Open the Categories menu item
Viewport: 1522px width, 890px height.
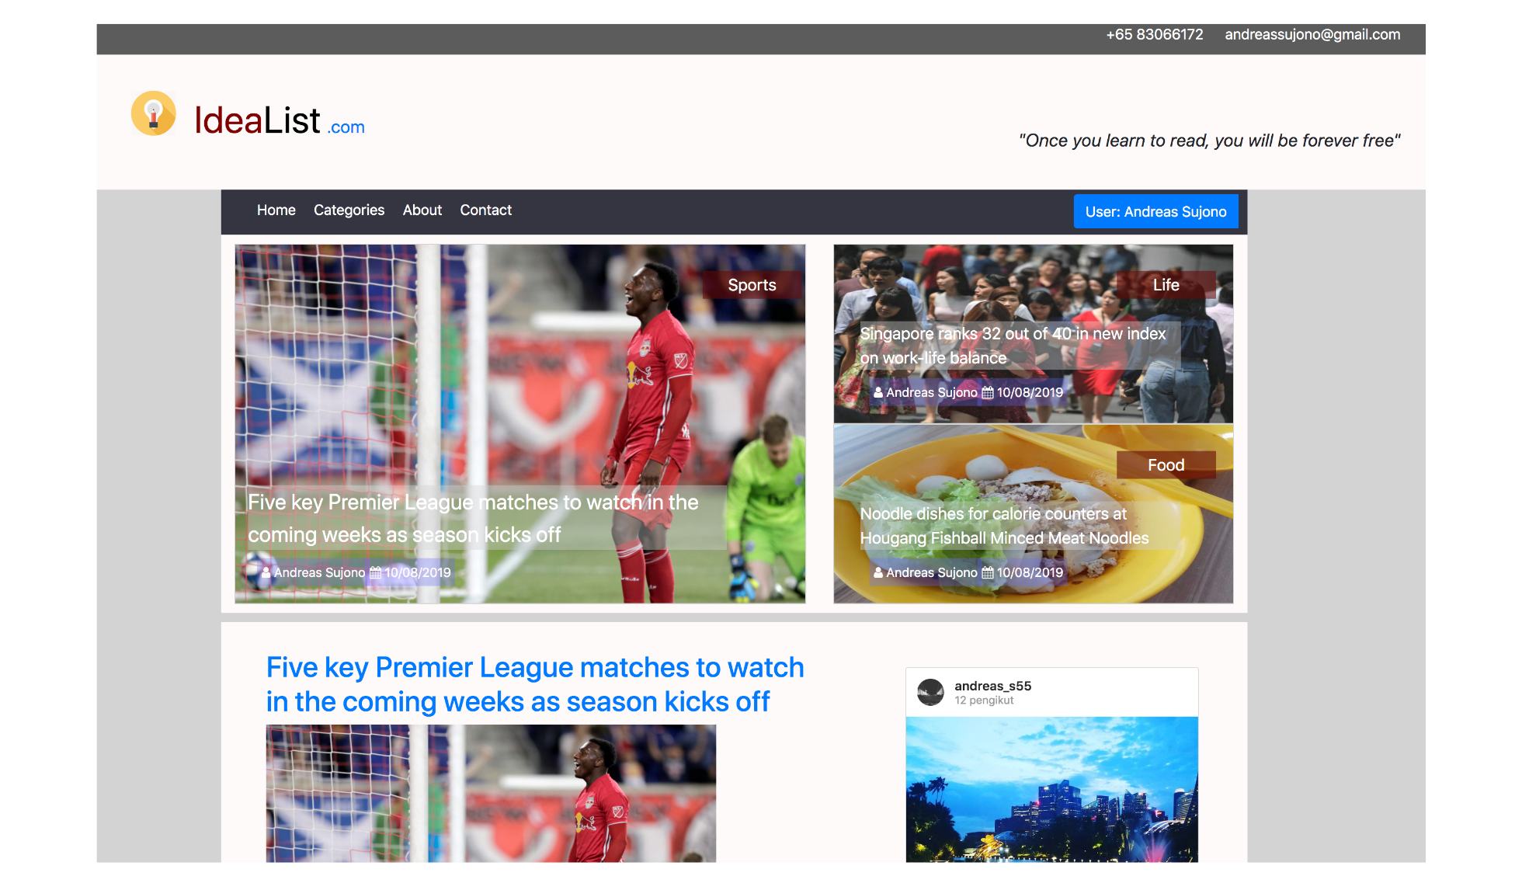coord(349,210)
